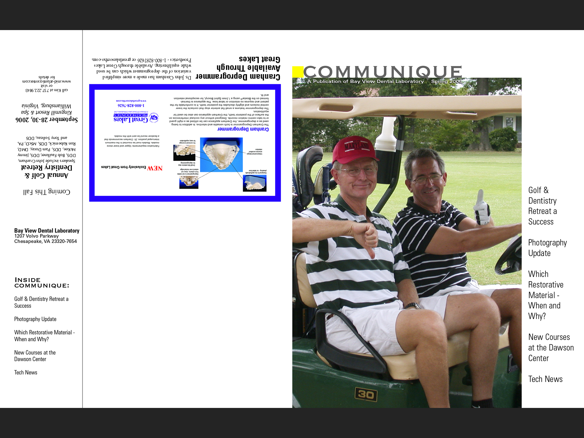The image size is (584, 438).
Task: Click the blue Cranham Deprogrammer heading inside ad
Action: (x=243, y=129)
